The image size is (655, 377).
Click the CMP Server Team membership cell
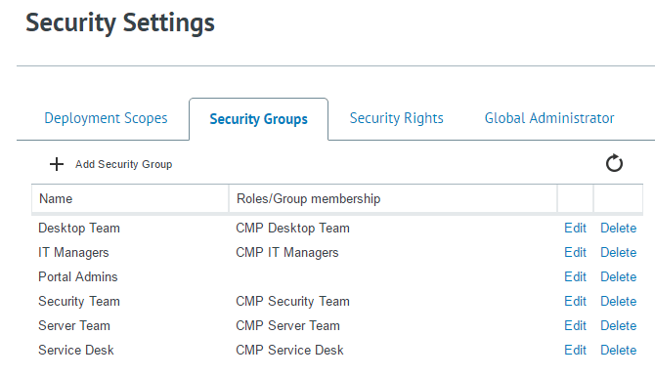(287, 325)
